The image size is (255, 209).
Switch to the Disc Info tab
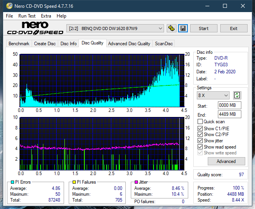point(68,44)
